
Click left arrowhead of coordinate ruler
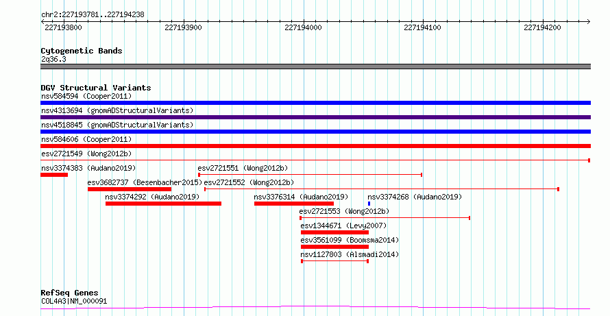42,22
